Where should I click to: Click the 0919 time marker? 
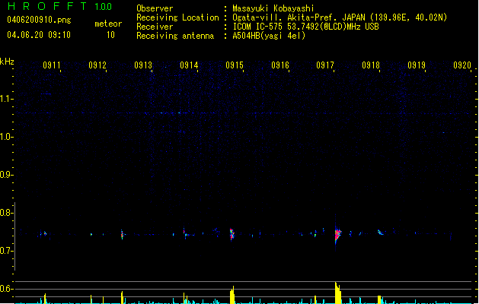pos(417,65)
